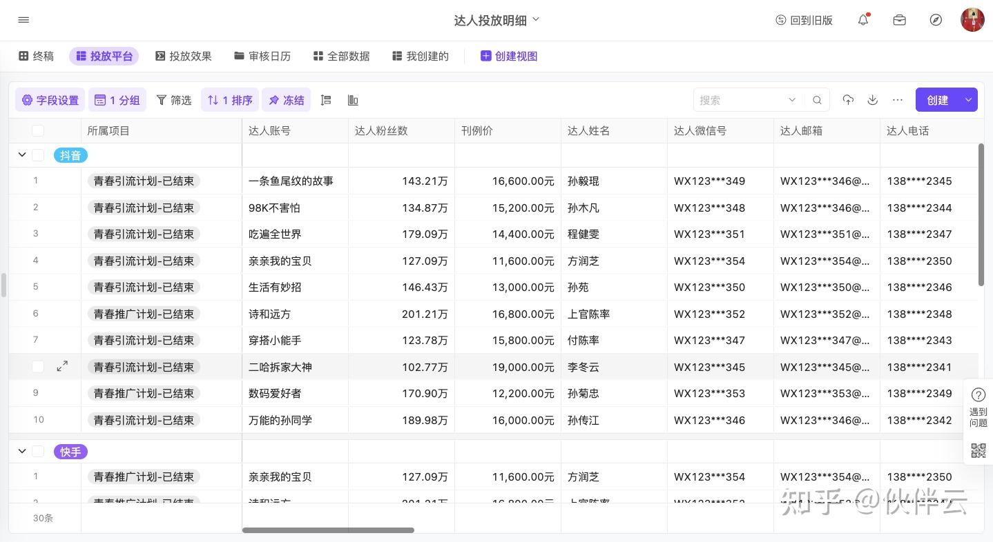This screenshot has width=993, height=542.
Task: Open the notifications bell
Action: 863,20
